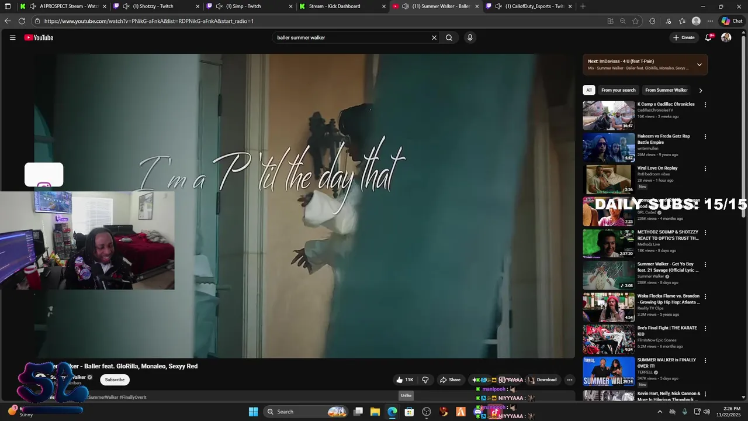Open browser settings and more menu
The image size is (748, 421).
point(710,21)
